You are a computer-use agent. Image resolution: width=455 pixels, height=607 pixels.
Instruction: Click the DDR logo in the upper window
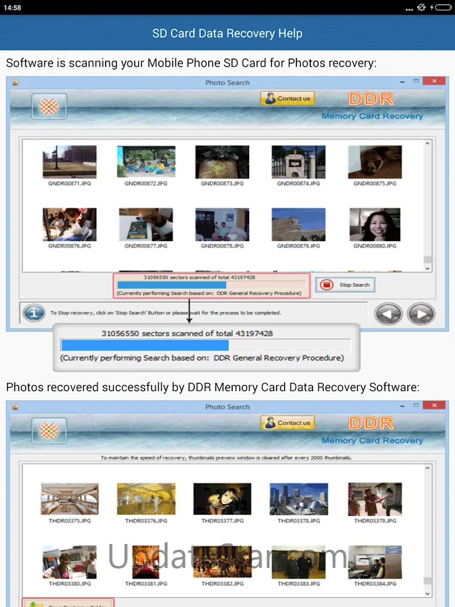tap(370, 99)
